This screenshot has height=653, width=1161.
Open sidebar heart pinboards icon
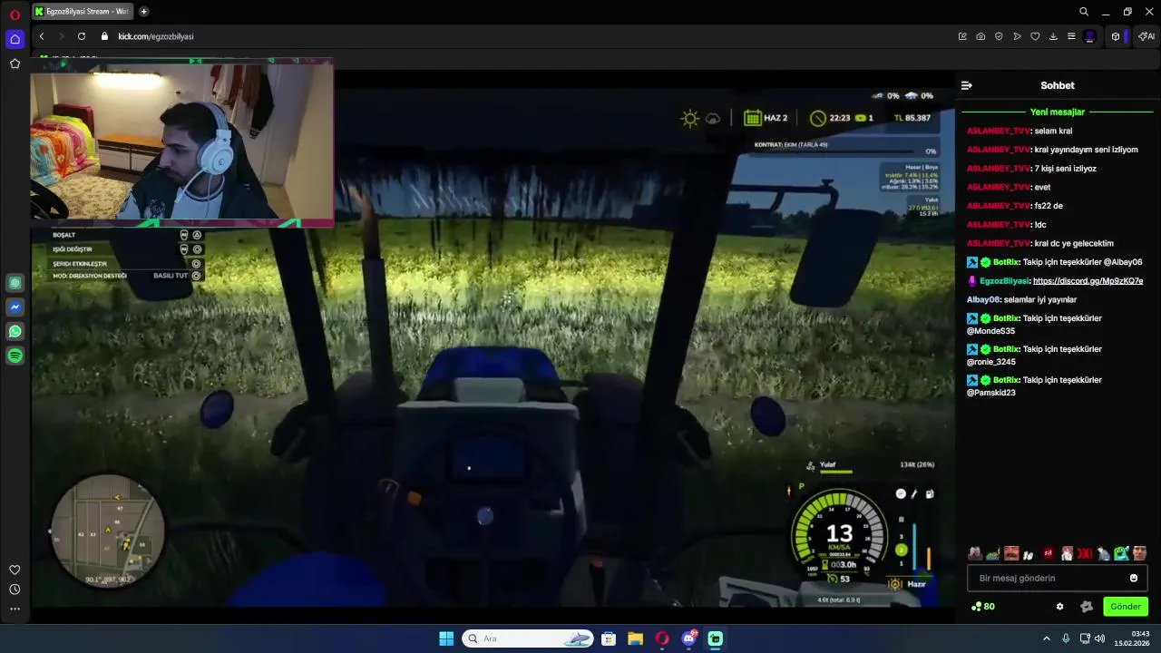pyautogui.click(x=15, y=570)
